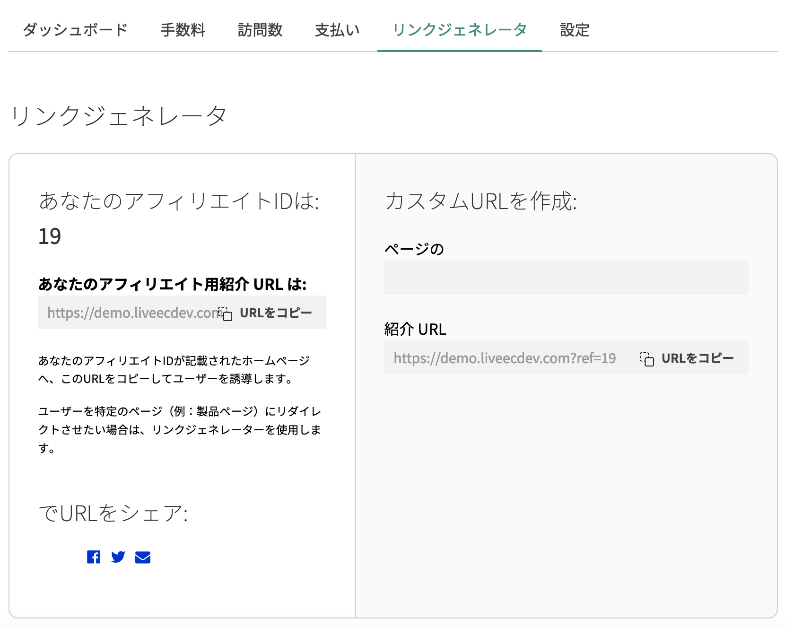The width and height of the screenshot is (785, 627).
Task: Click copy icon beside affiliate referral URL
Action: coord(226,313)
